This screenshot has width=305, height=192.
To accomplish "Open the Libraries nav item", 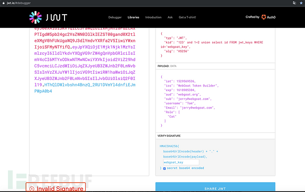I will (x=133, y=17).
